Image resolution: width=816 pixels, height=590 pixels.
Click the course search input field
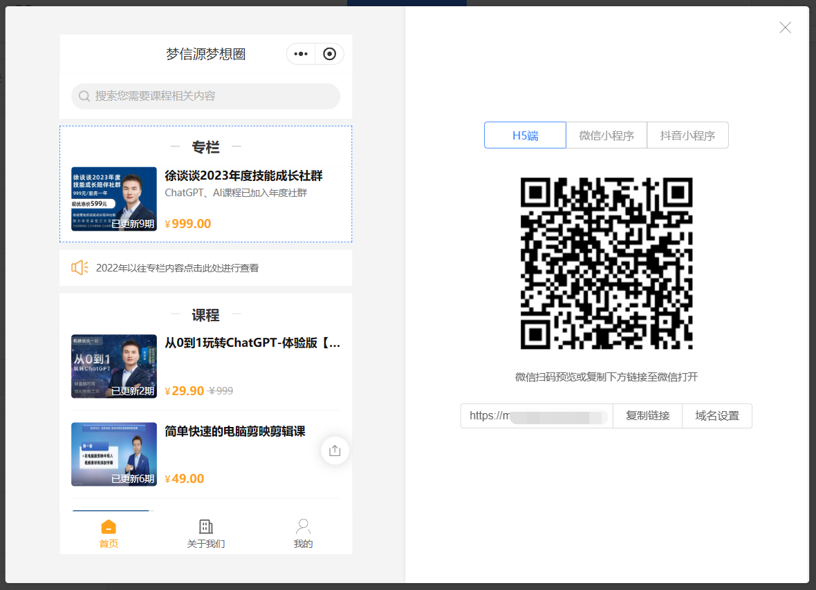(214, 97)
